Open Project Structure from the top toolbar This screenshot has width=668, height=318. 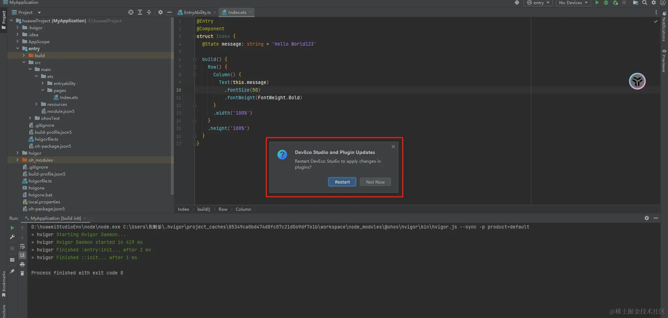point(636,3)
